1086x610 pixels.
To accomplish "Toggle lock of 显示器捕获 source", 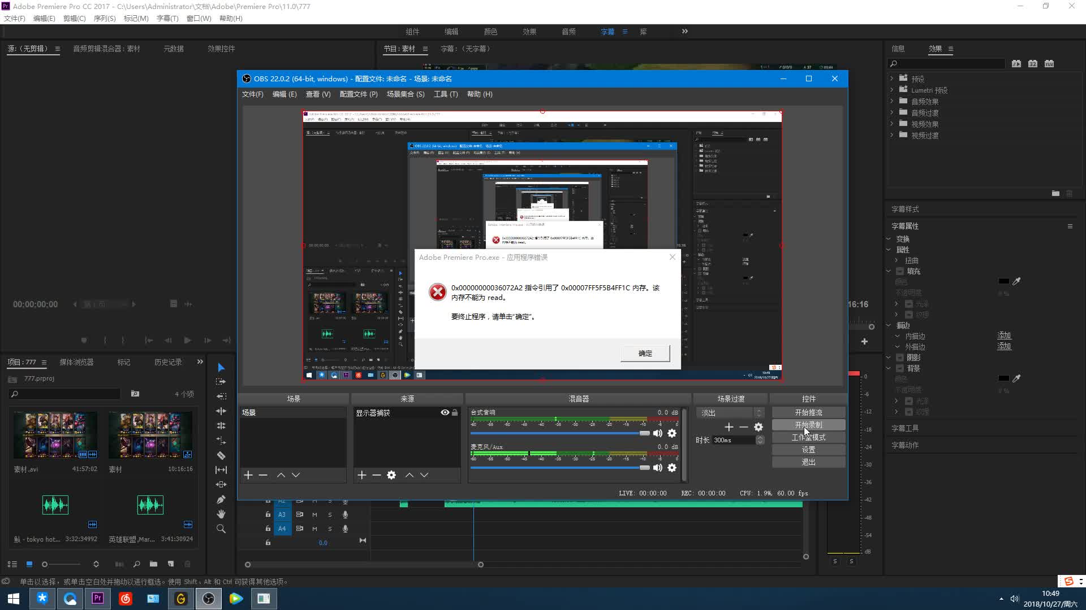I will click(x=455, y=413).
